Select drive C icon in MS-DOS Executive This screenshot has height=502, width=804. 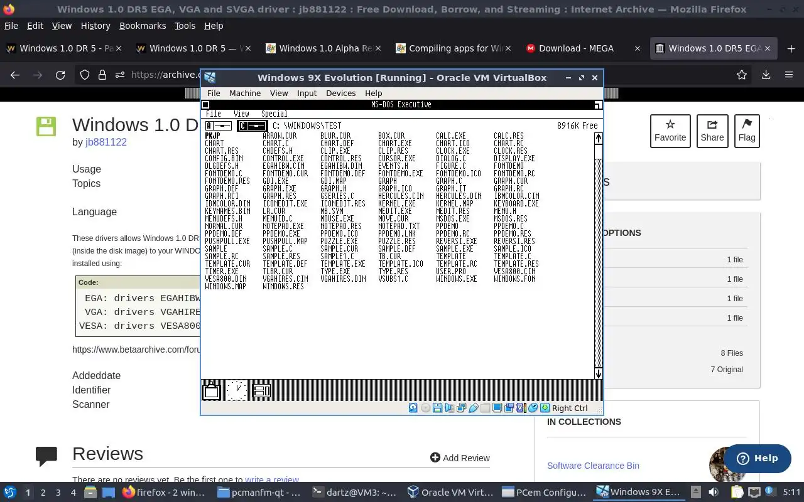tap(253, 126)
